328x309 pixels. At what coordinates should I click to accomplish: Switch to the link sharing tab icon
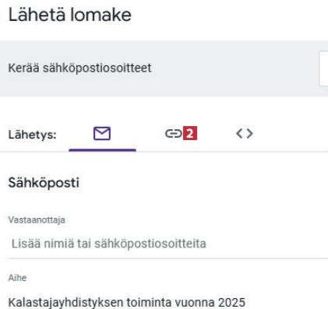174,134
